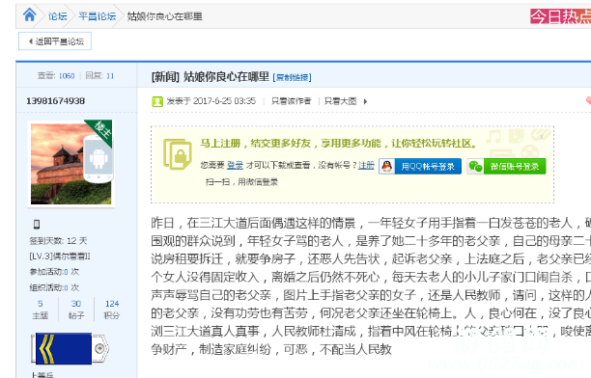Open the 30 帖子 count
This screenshot has width=591, height=378.
(x=76, y=310)
